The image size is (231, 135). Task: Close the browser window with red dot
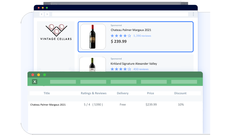click(x=39, y=8)
